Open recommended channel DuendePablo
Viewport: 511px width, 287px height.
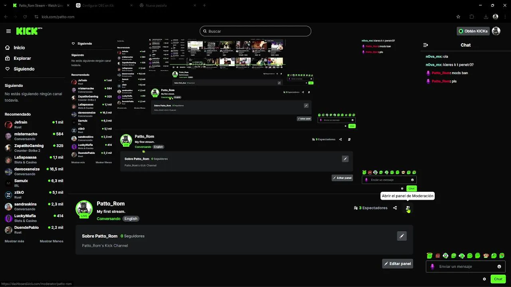pyautogui.click(x=34, y=230)
